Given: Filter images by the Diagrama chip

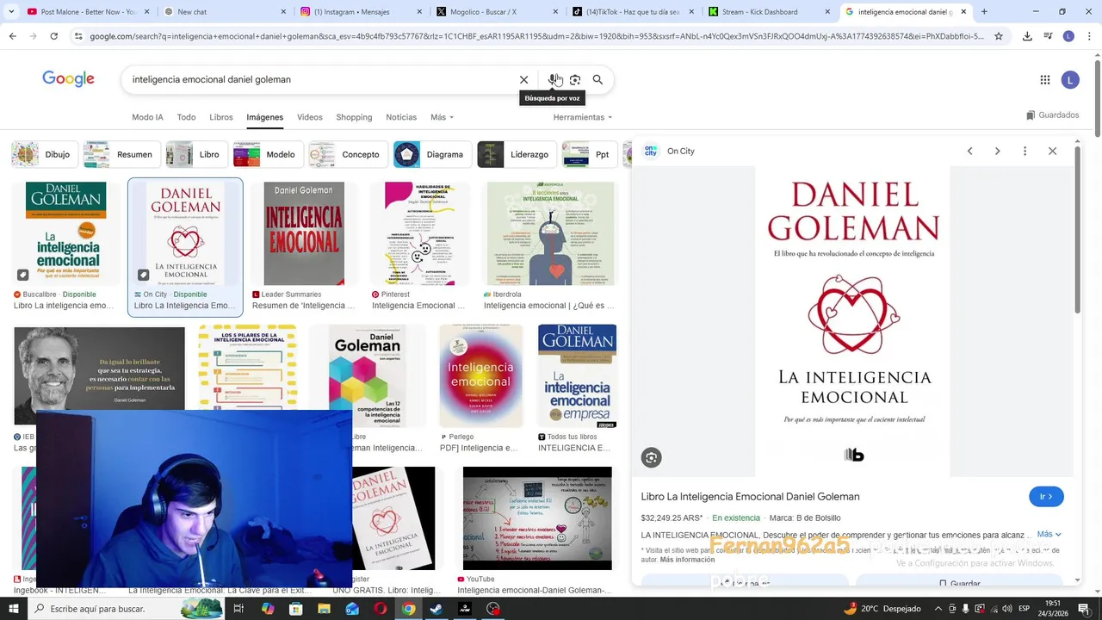Looking at the screenshot, I should (431, 154).
